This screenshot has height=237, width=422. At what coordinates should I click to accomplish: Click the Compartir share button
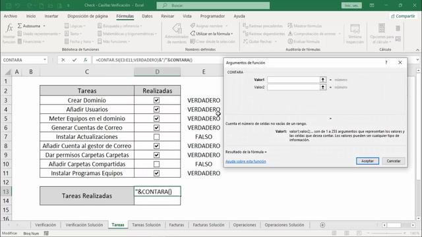pos(403,16)
